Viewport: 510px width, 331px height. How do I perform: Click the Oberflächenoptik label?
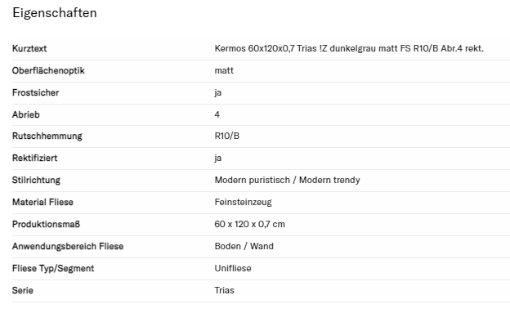click(48, 71)
